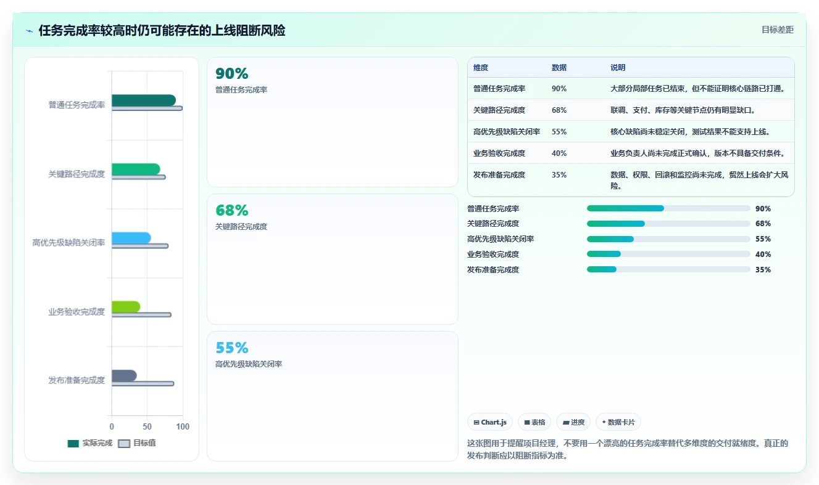Click the 数据 column header
The height and width of the screenshot is (485, 819).
click(x=559, y=68)
